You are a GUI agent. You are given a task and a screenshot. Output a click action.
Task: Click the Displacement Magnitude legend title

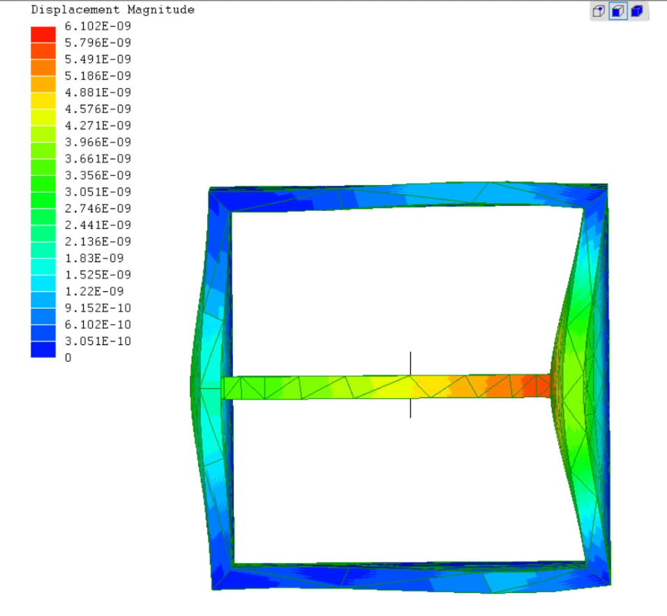[x=113, y=10]
